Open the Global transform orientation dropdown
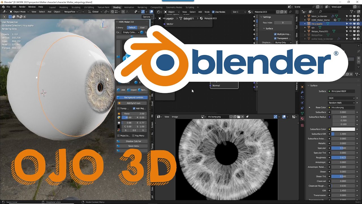Viewport: 362px width, 204px height. click(x=95, y=12)
